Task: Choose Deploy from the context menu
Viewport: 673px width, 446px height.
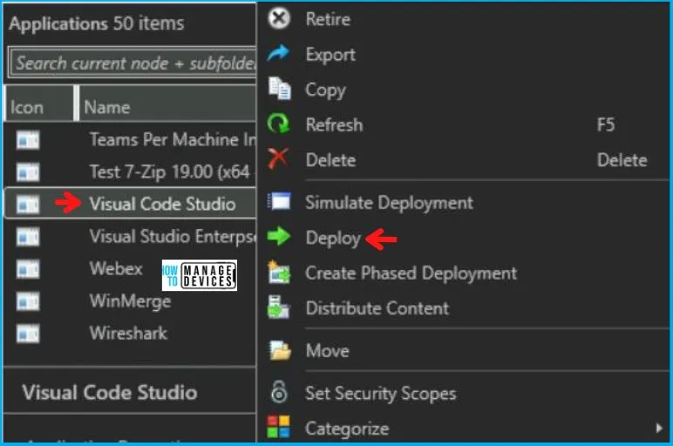Action: [464, 237]
